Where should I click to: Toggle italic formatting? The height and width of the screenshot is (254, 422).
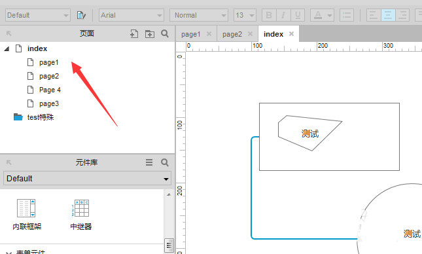[x=283, y=15]
